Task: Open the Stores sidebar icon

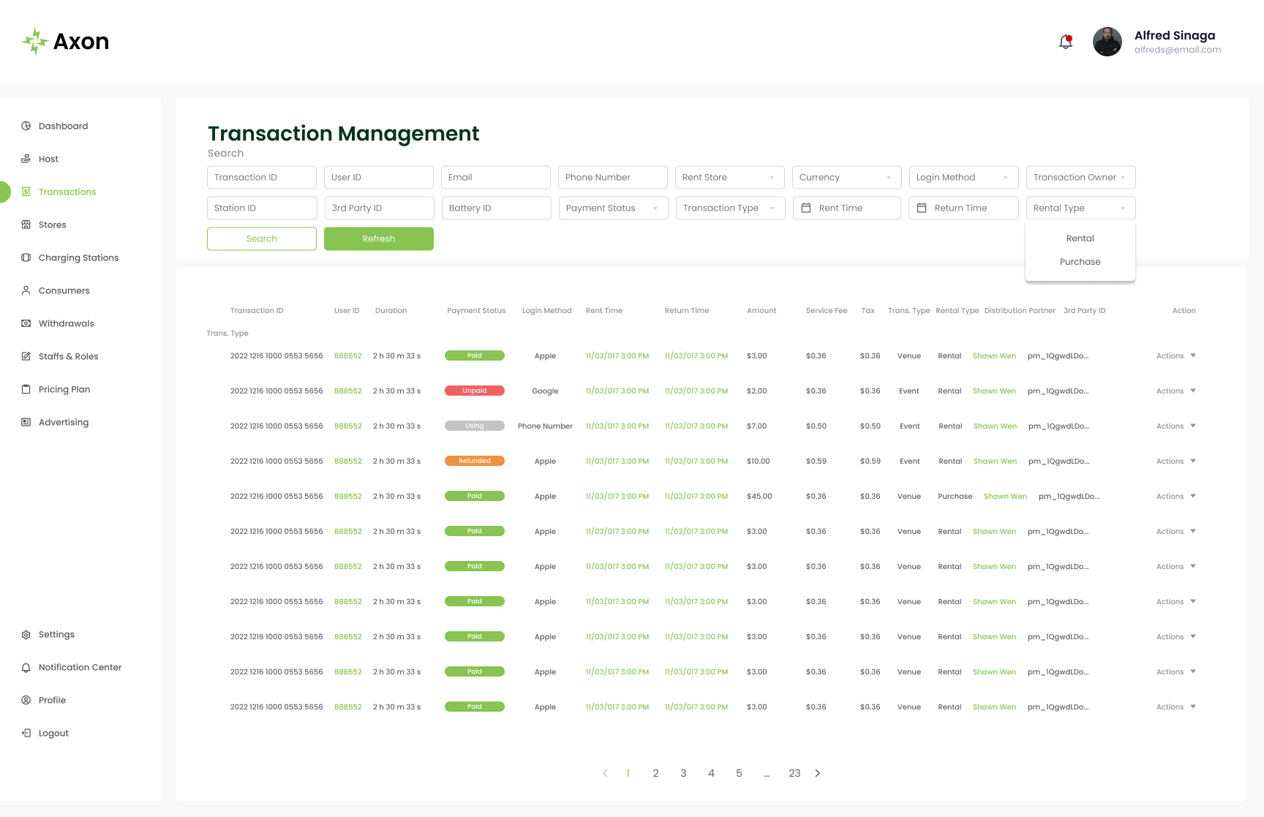Action: [x=26, y=225]
